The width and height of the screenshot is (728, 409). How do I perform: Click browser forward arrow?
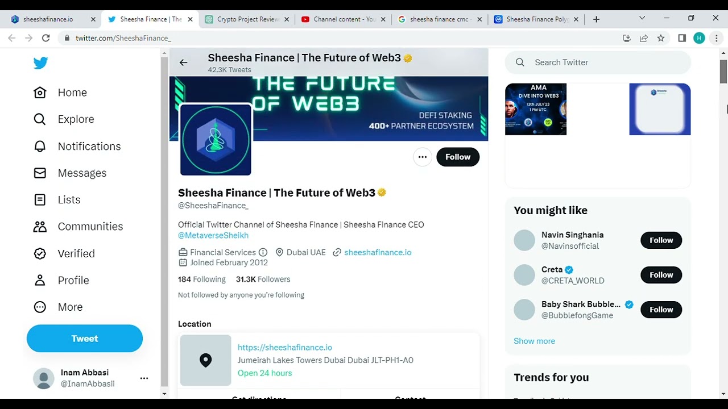pyautogui.click(x=28, y=38)
